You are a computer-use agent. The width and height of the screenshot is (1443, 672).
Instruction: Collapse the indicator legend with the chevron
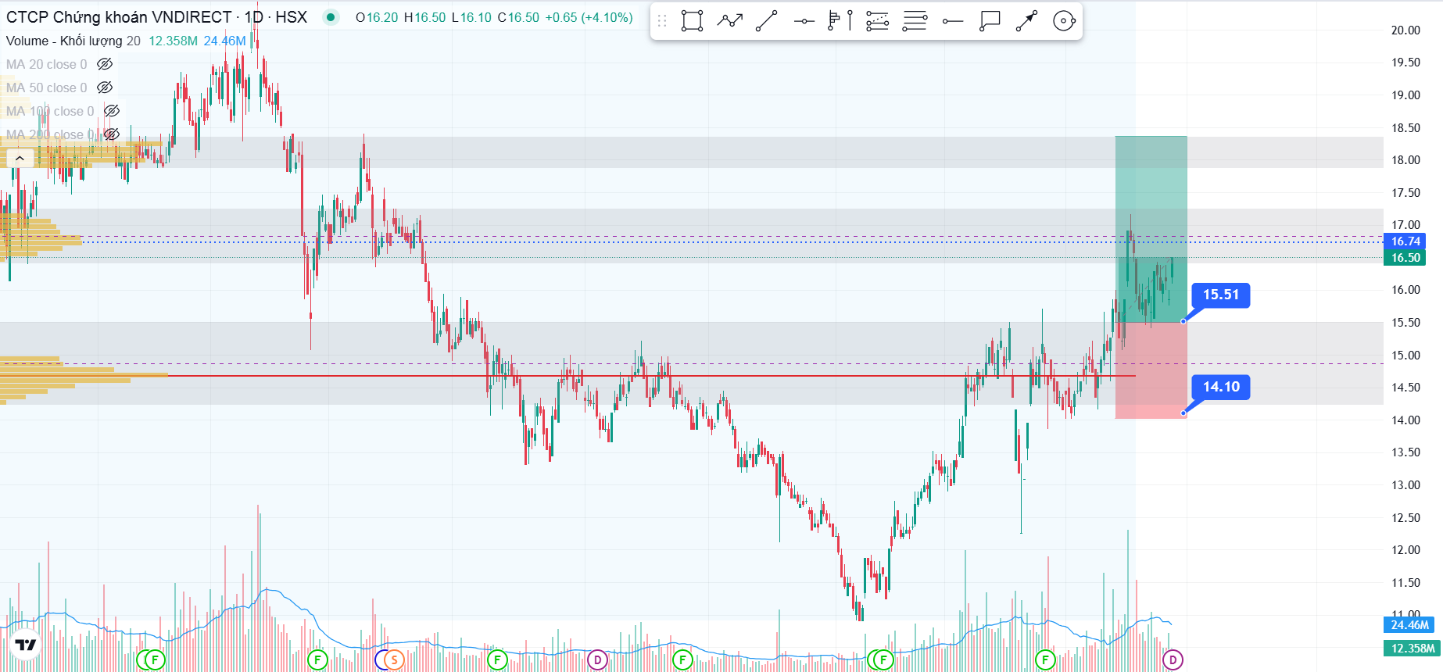[x=20, y=159]
